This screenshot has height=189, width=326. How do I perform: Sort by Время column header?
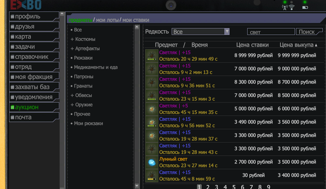200,45
